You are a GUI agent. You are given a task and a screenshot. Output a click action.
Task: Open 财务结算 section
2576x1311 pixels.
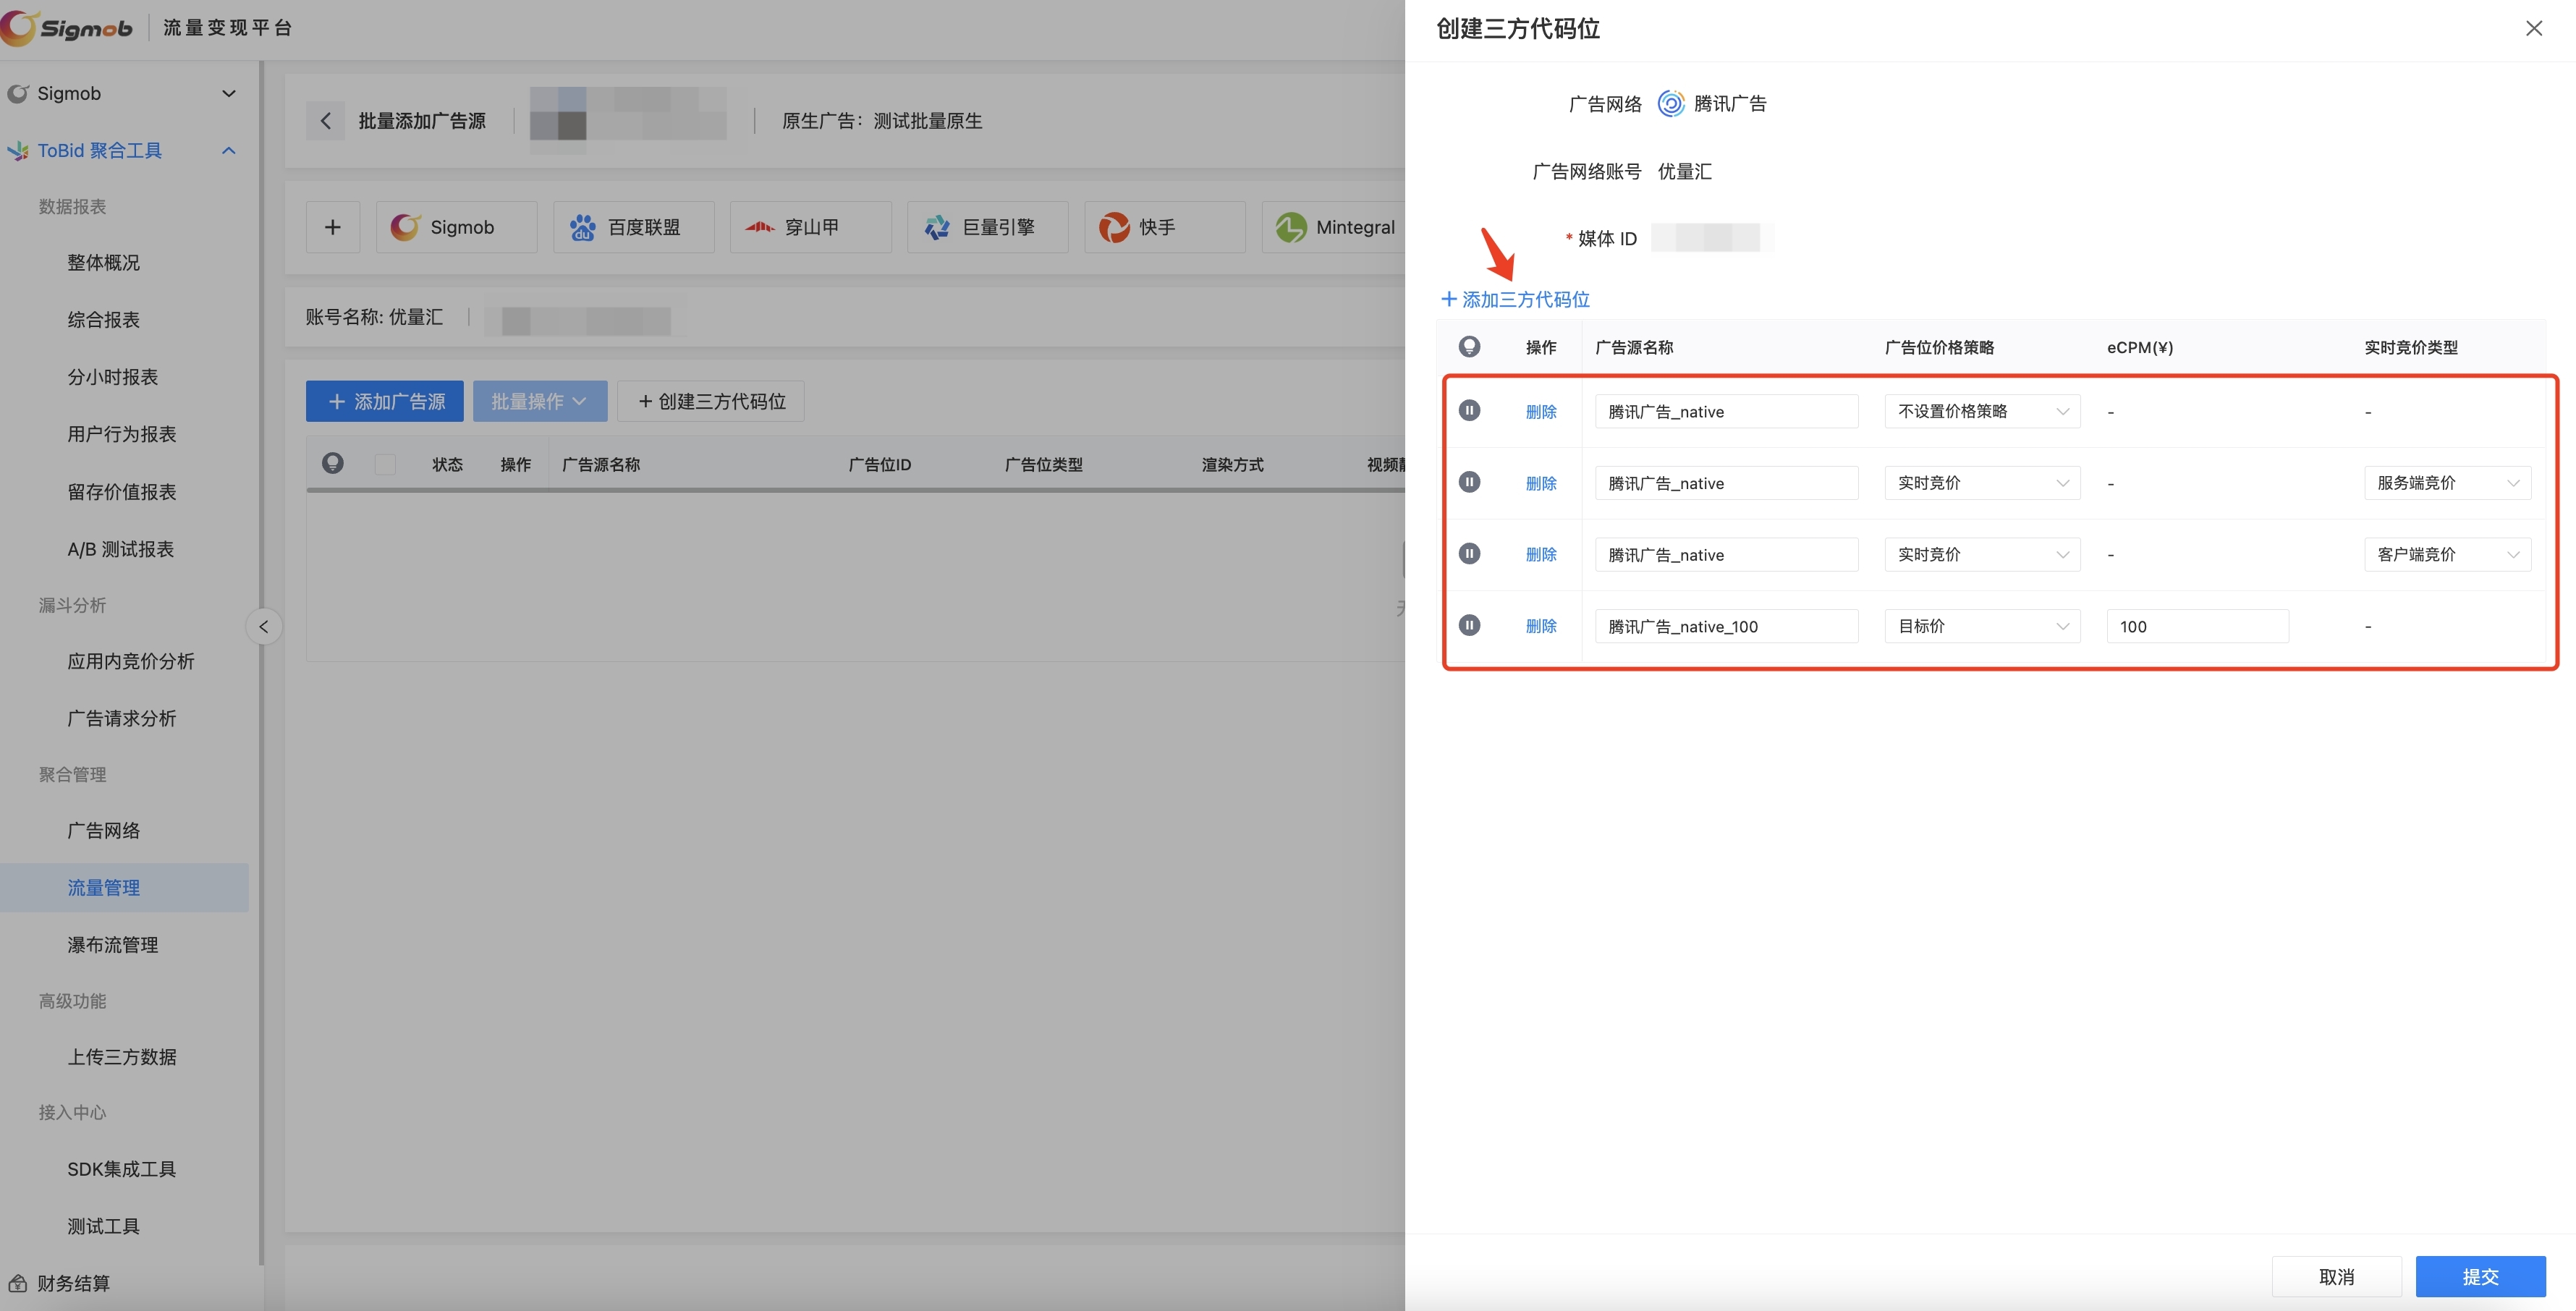coord(74,1283)
